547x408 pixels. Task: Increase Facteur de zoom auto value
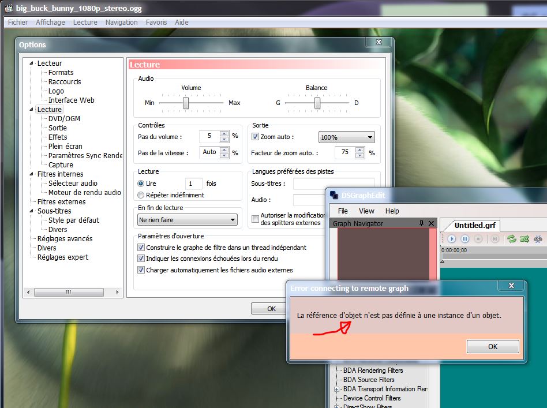point(359,149)
